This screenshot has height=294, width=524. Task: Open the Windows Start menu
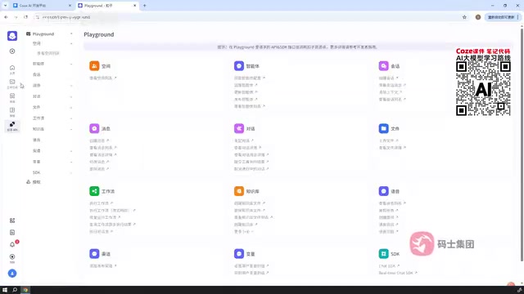click(5, 290)
